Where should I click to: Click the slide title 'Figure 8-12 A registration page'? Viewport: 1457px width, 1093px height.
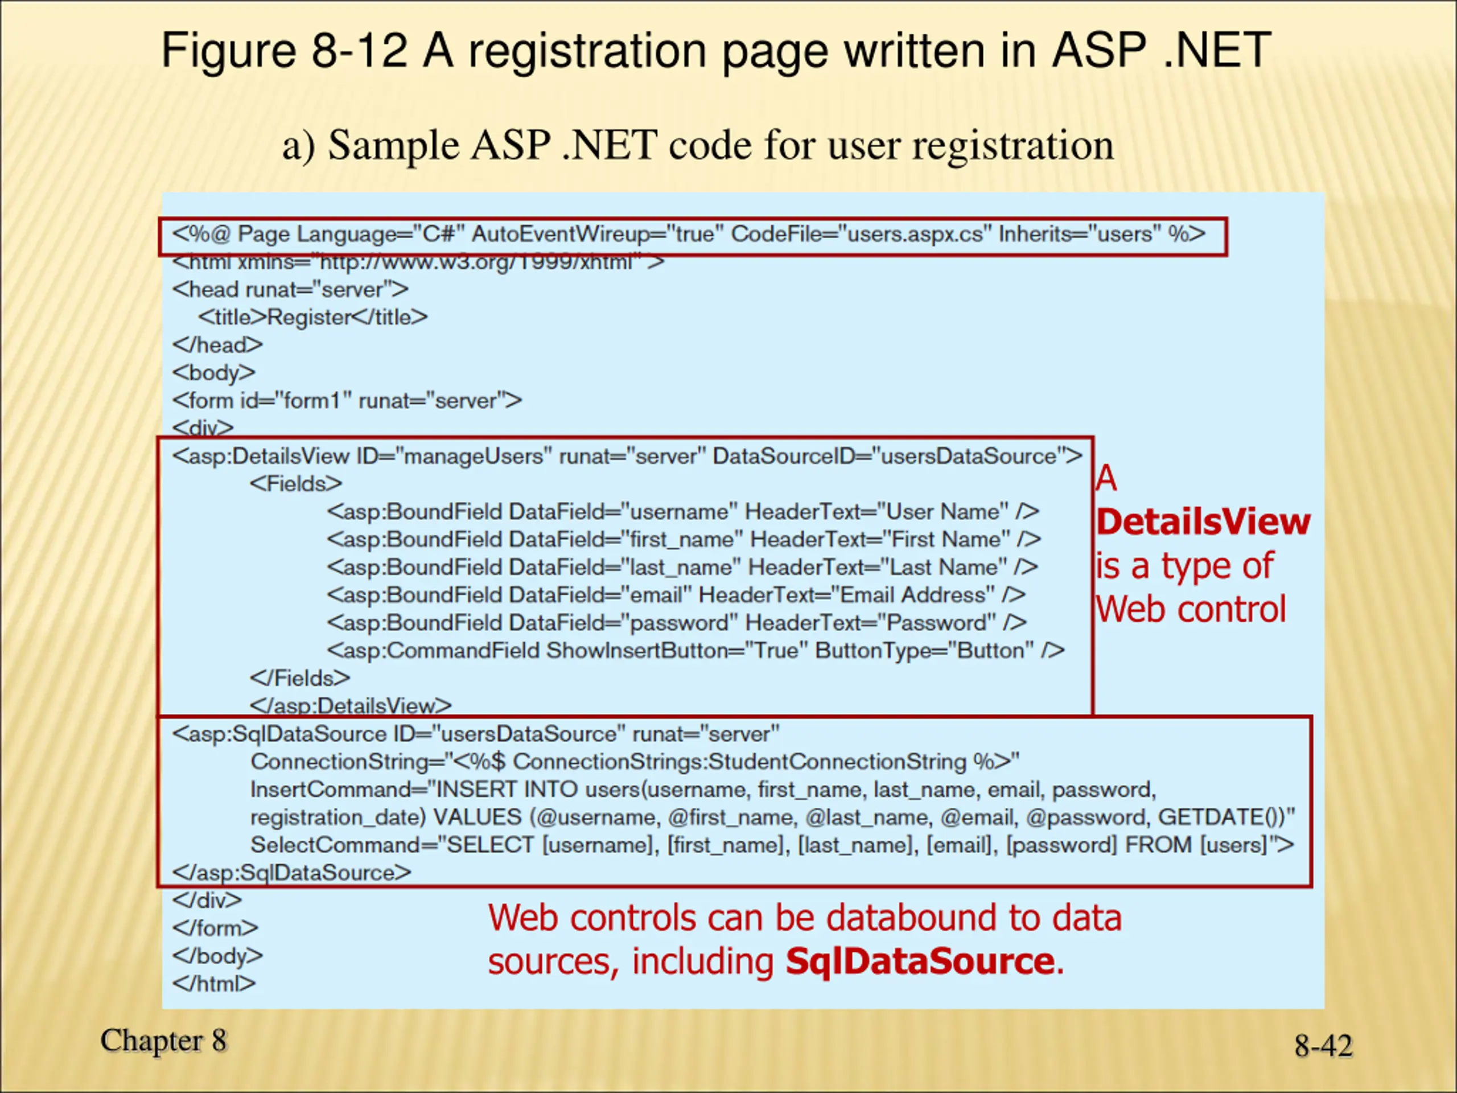pos(716,51)
